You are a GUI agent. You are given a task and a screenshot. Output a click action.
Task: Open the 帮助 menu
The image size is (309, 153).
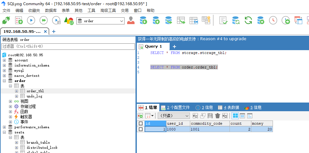(151, 11)
